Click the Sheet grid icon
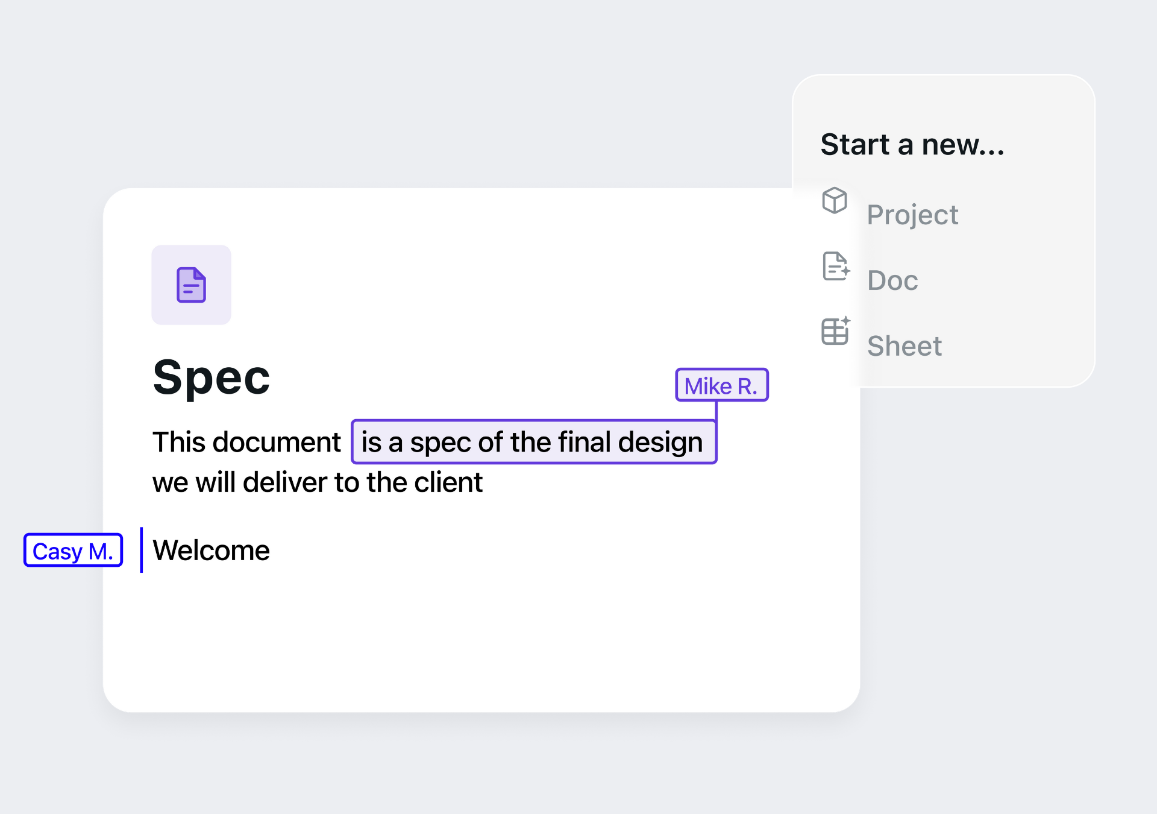1157x814 pixels. (x=836, y=331)
